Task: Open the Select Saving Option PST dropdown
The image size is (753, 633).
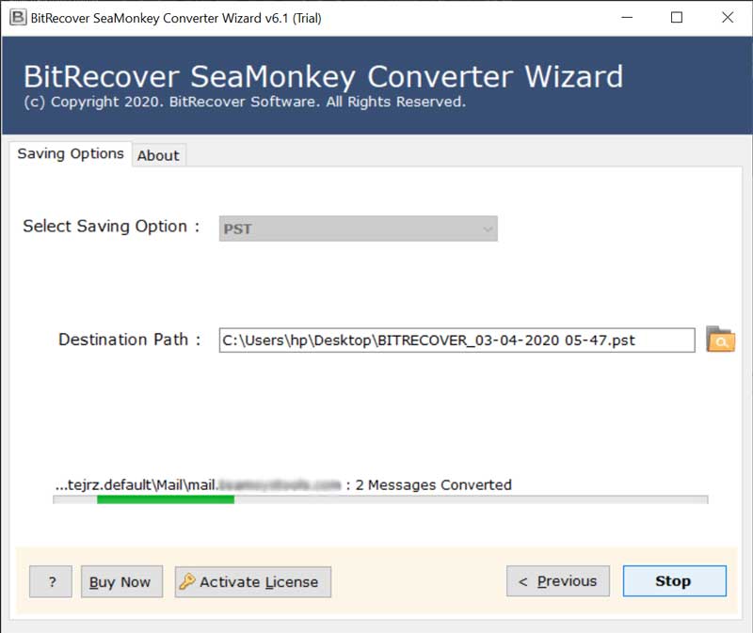Action: (x=359, y=229)
